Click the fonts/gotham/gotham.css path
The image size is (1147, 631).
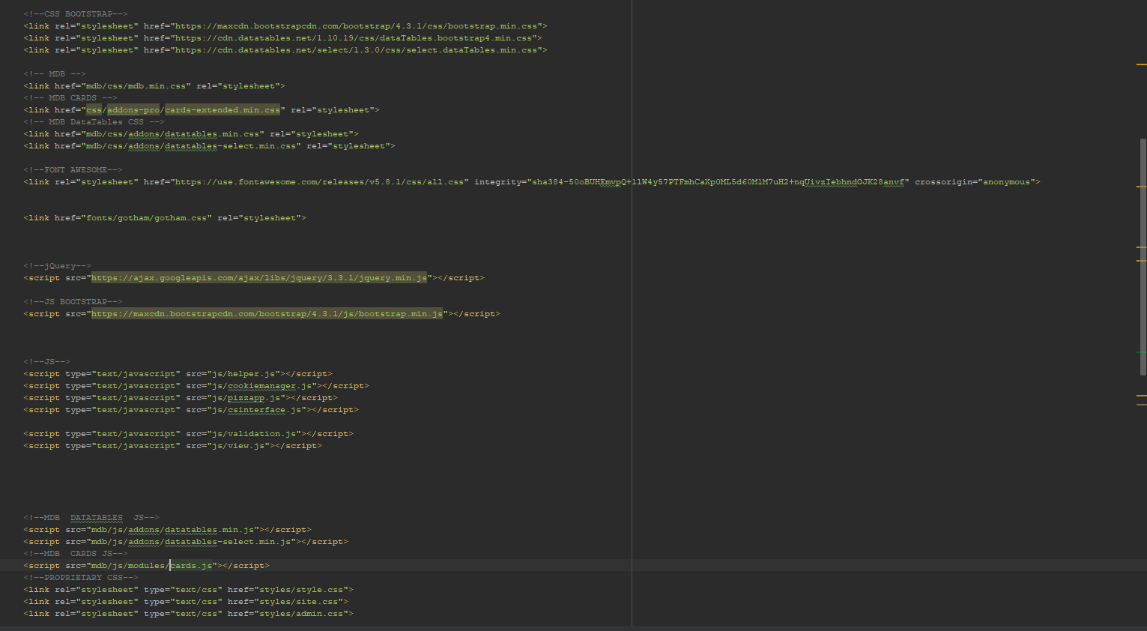click(146, 218)
